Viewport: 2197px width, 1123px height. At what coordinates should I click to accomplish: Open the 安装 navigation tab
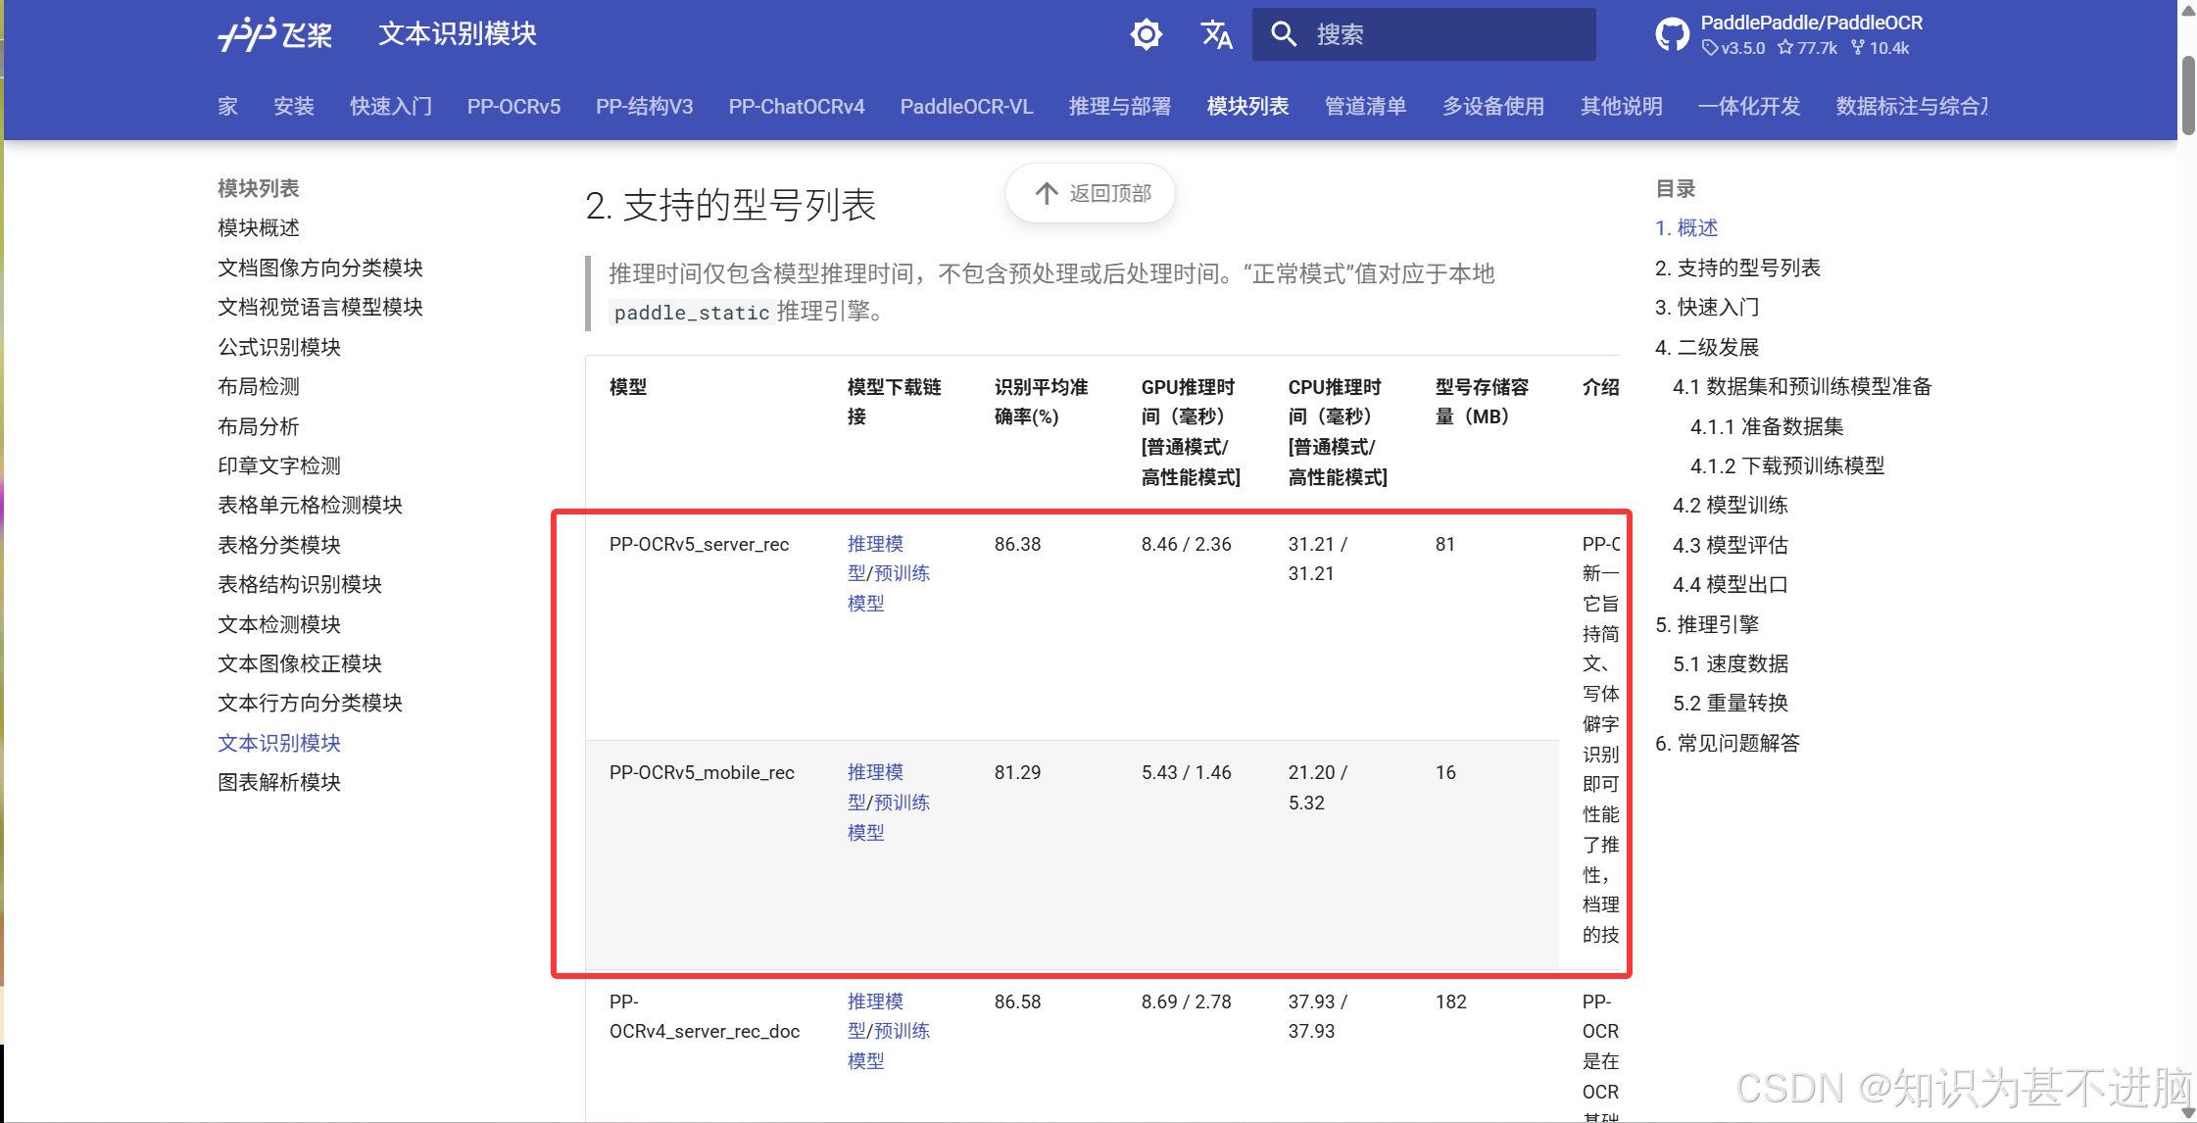tap(294, 106)
